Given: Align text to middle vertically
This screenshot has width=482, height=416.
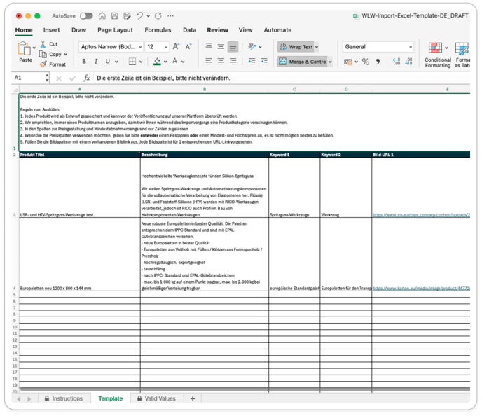Looking at the screenshot, I should tap(221, 46).
